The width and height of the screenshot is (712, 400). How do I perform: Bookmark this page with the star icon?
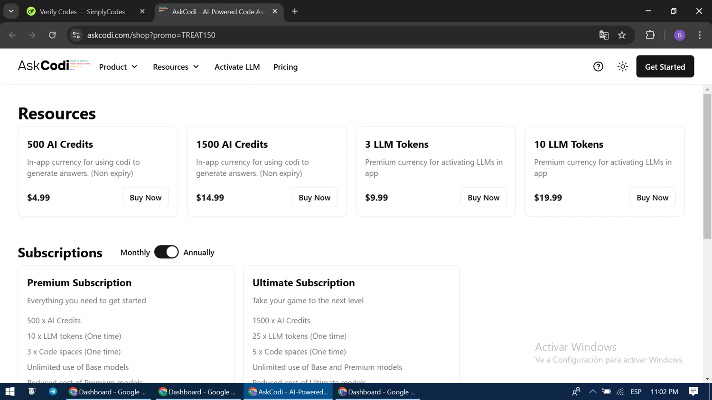(x=622, y=35)
